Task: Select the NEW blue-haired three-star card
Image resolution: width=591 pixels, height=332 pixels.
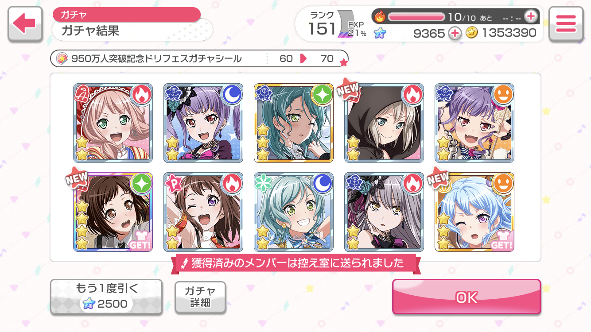Action: 474,212
